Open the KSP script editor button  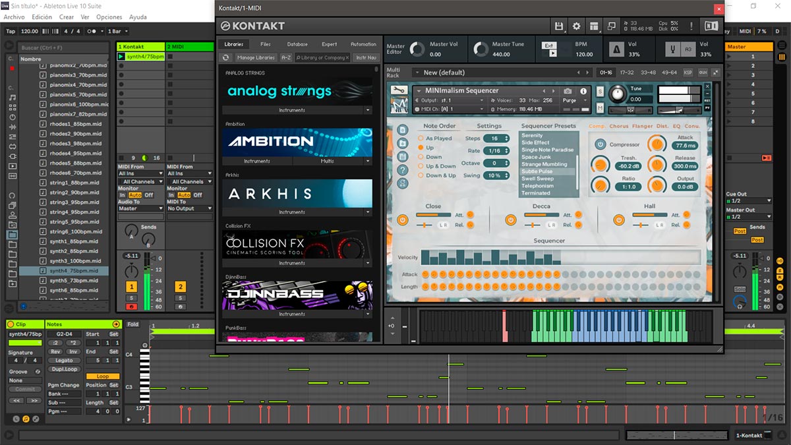pyautogui.click(x=688, y=73)
